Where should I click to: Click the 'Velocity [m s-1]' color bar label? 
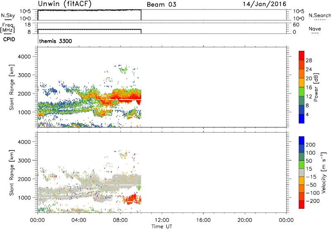pyautogui.click(x=324, y=172)
